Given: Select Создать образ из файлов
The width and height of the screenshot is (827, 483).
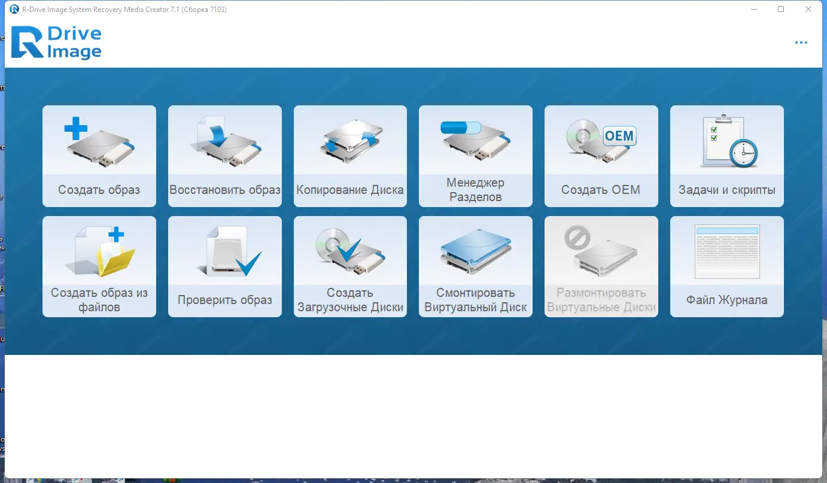Looking at the screenshot, I should coord(99,266).
